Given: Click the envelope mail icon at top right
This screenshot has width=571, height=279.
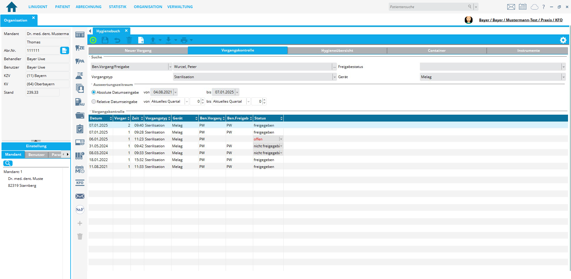Looking at the screenshot, I should pos(511,7).
